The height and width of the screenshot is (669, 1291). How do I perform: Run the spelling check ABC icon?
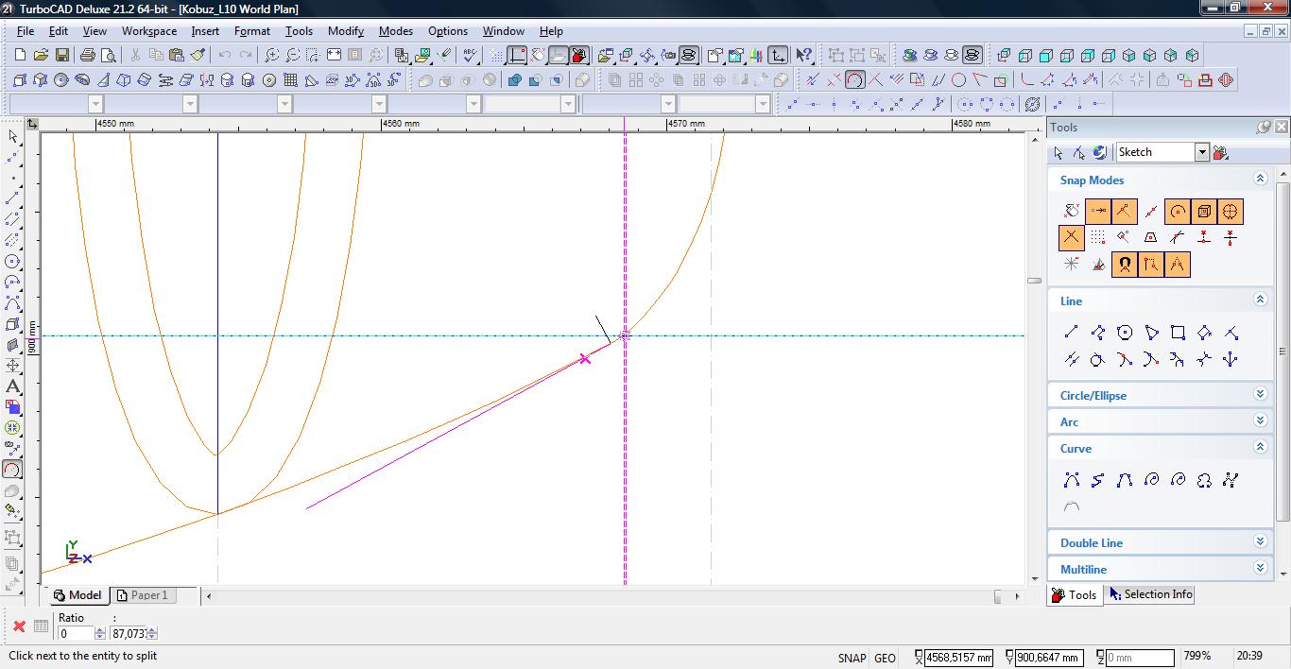(x=470, y=55)
